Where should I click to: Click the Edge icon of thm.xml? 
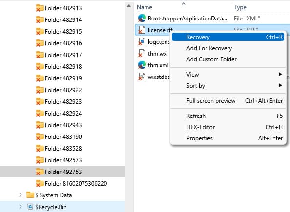click(x=142, y=65)
